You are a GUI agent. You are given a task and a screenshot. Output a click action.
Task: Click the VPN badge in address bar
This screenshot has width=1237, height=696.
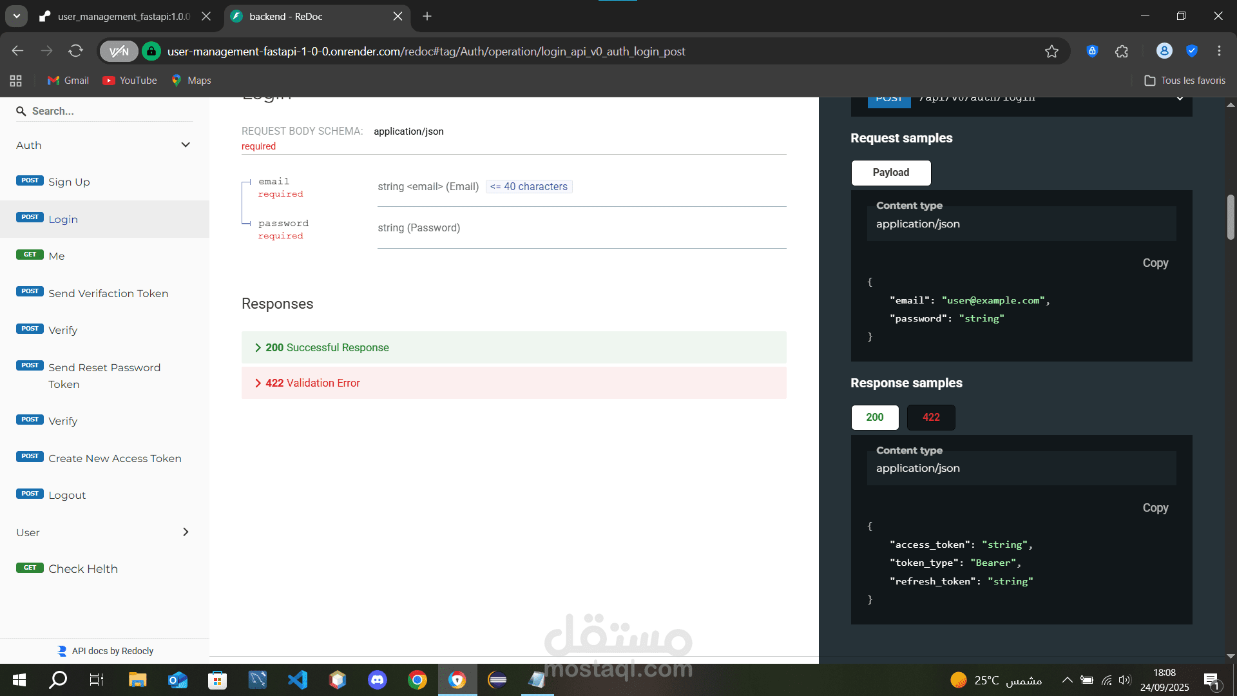tap(119, 52)
